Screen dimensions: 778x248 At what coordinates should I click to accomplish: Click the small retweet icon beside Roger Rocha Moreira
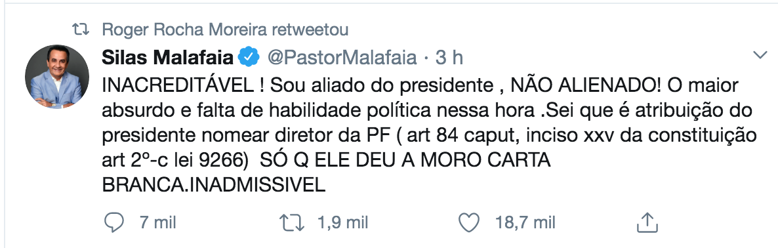(81, 30)
